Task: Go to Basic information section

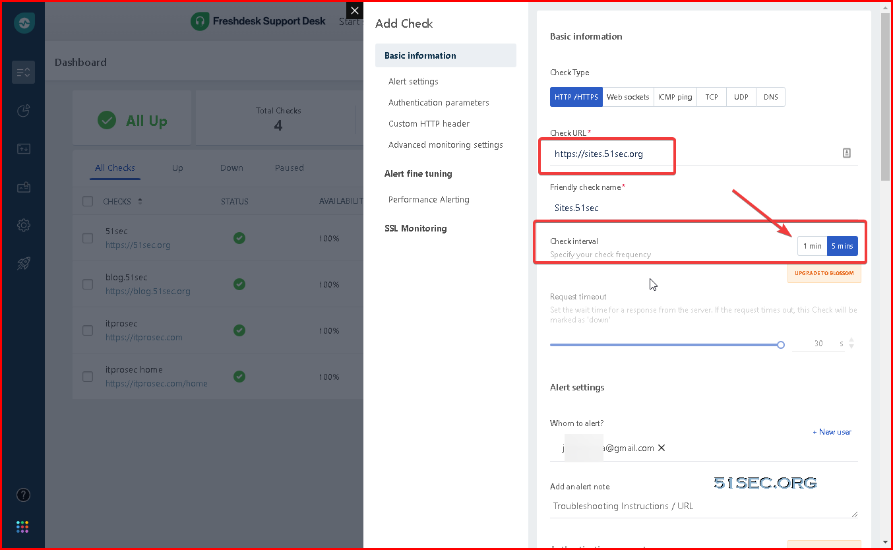Action: pyautogui.click(x=446, y=55)
